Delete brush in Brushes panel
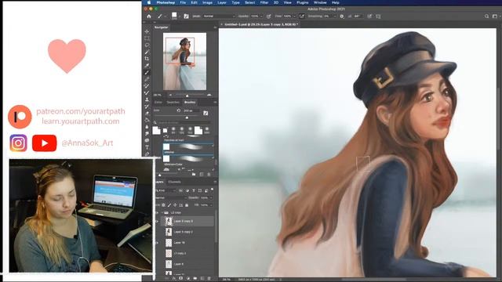This screenshot has height=282, width=502. click(x=209, y=174)
